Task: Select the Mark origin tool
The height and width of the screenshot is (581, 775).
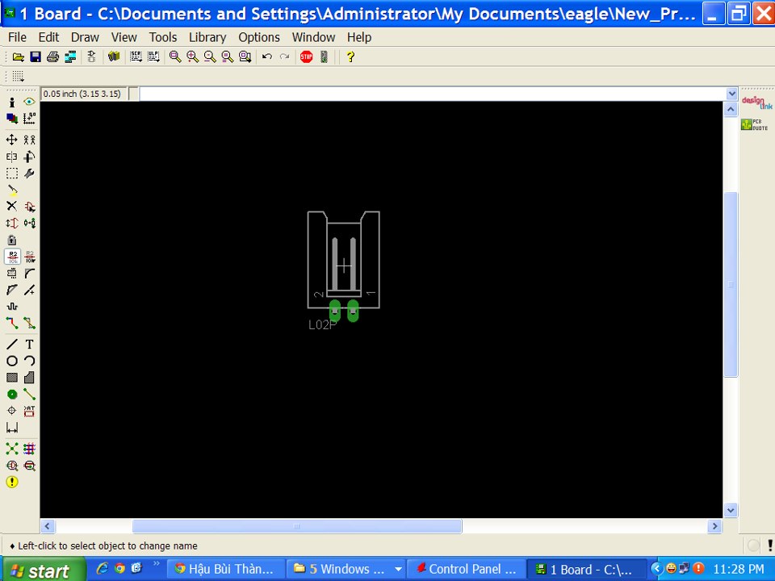Action: tap(29, 119)
